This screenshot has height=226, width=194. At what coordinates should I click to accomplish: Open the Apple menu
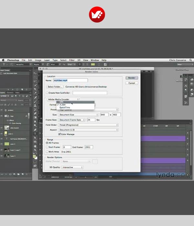point(3,60)
